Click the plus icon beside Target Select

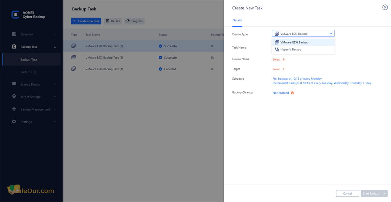(x=283, y=69)
